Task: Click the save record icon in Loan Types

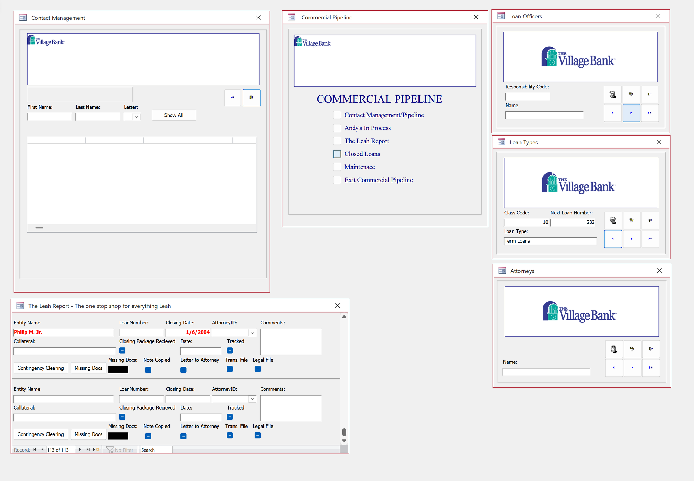Action: coord(632,220)
